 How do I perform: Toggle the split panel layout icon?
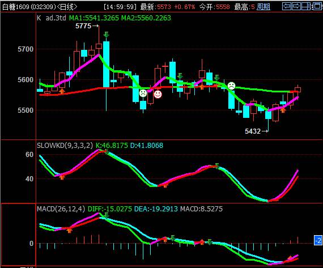click(x=306, y=6)
